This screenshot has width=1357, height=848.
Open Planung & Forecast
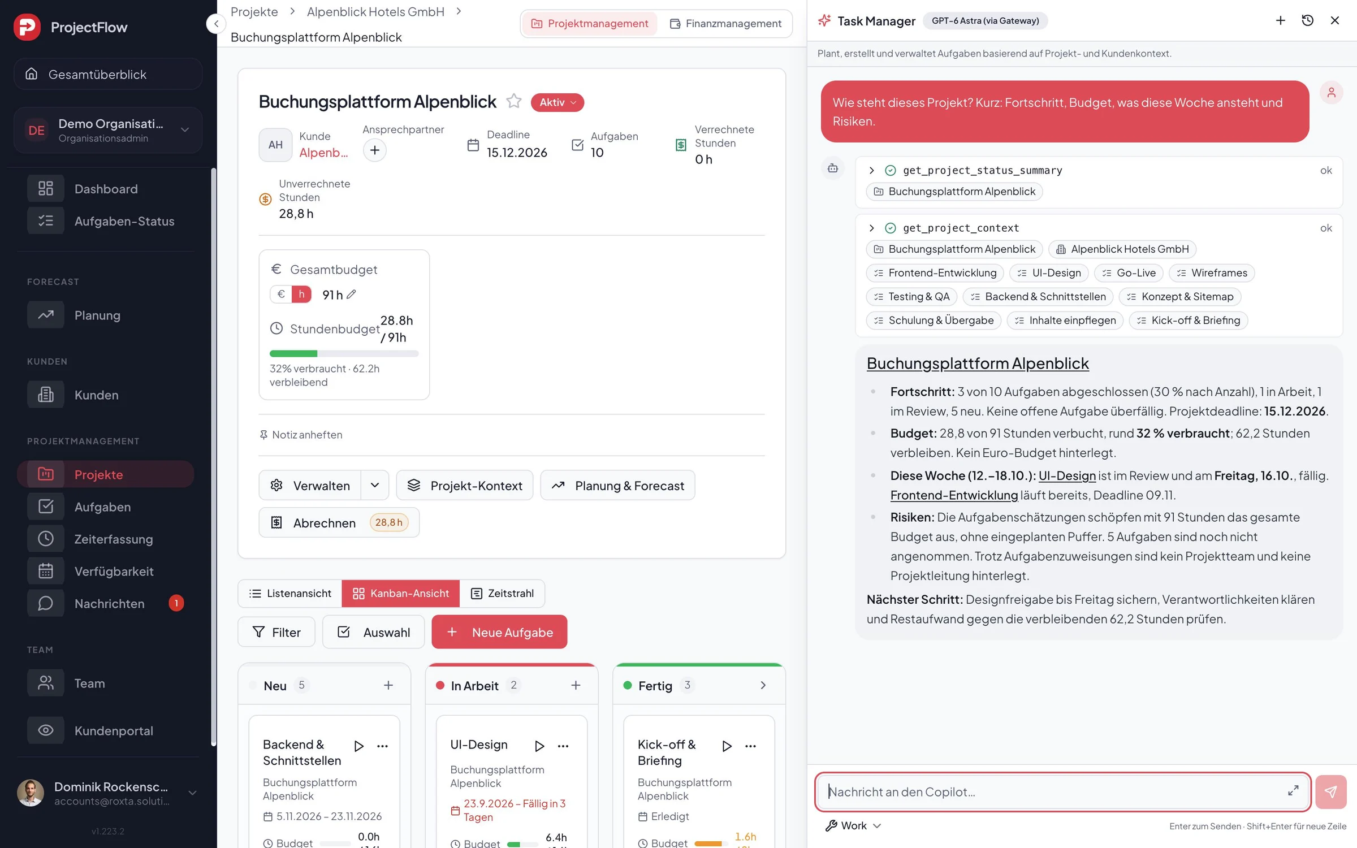click(617, 485)
